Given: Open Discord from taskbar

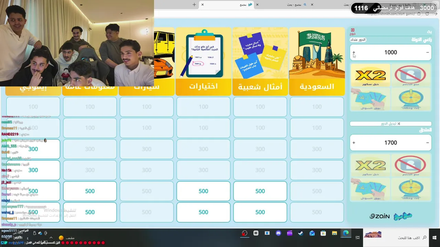Looking at the screenshot, I should 278,233.
